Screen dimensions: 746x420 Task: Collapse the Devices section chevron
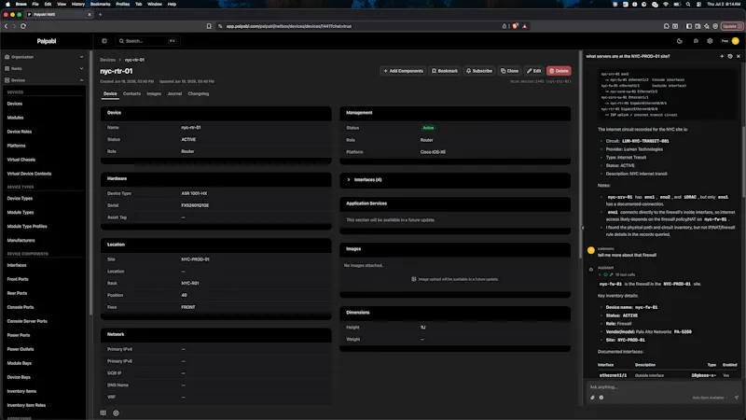81,80
